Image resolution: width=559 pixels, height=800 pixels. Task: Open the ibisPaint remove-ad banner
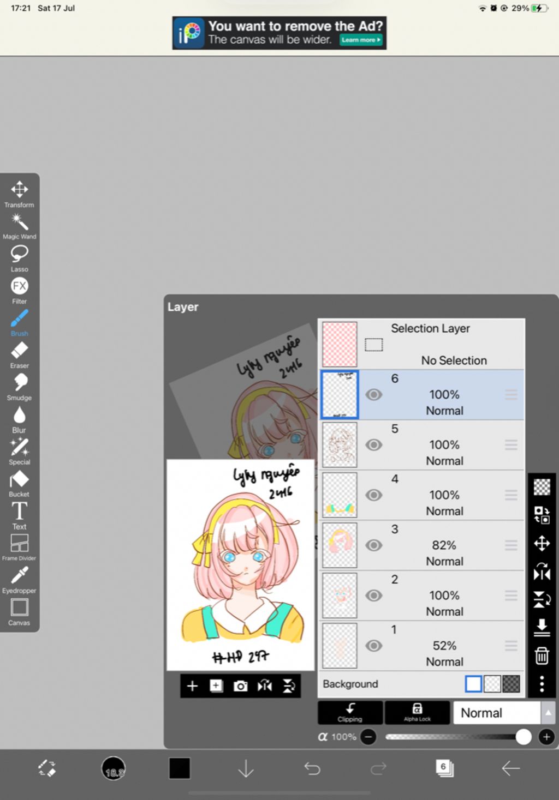(x=279, y=33)
